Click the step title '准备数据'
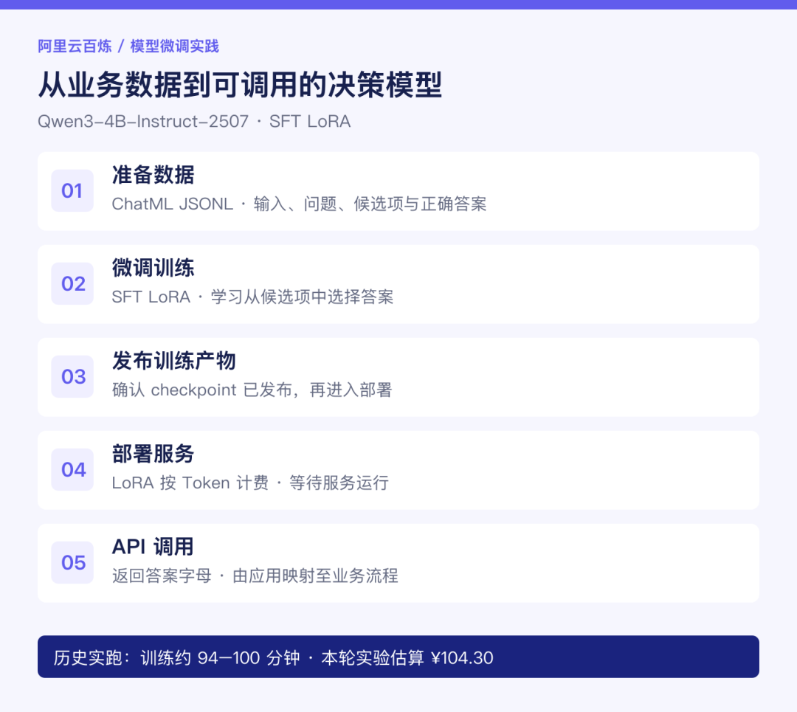The image size is (797, 712). click(153, 175)
